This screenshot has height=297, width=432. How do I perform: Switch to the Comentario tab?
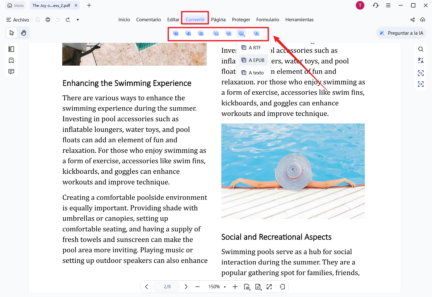(x=148, y=20)
